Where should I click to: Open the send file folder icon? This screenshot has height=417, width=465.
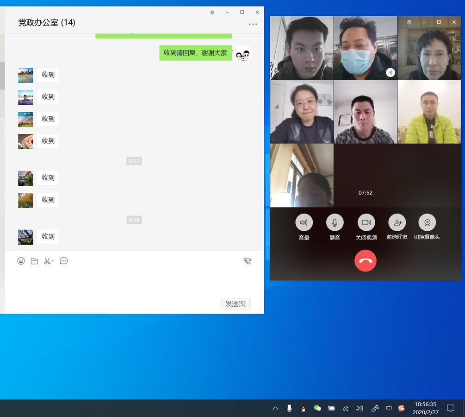(34, 261)
